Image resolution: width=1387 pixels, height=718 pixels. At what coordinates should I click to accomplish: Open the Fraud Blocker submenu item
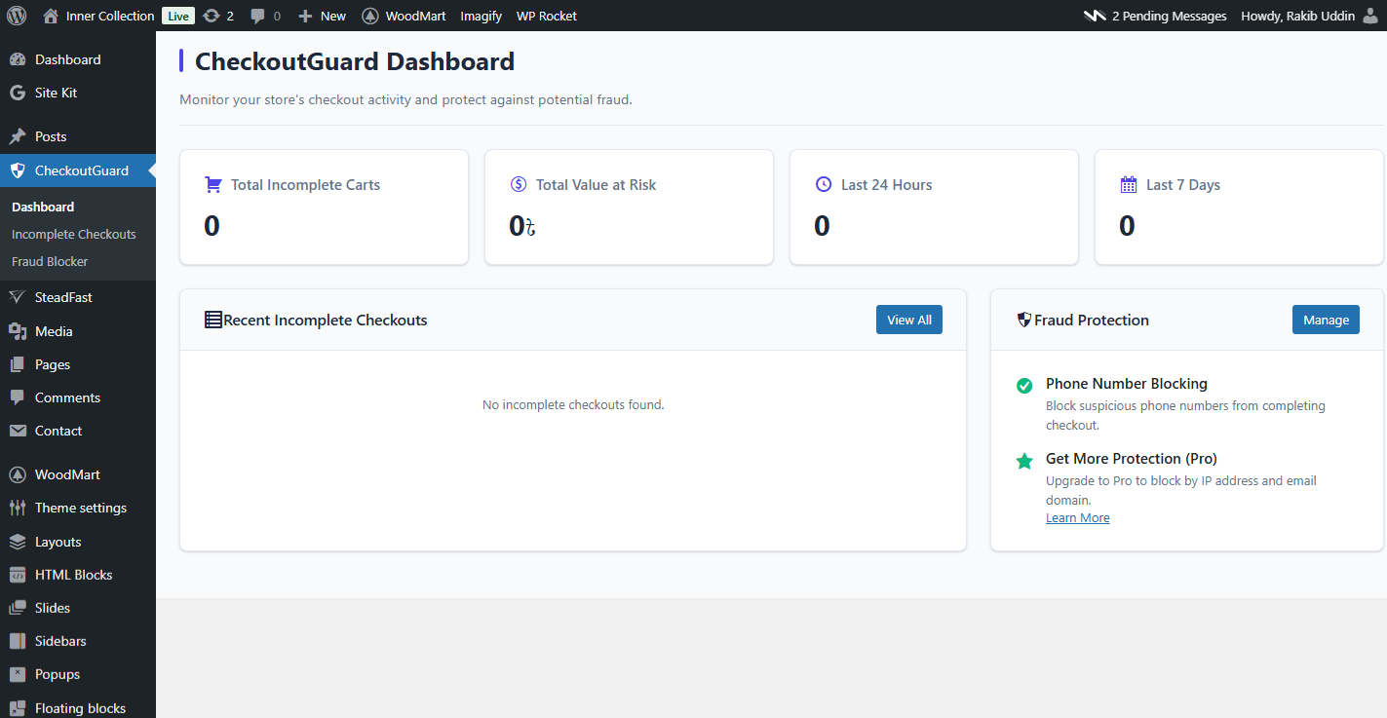click(x=50, y=261)
